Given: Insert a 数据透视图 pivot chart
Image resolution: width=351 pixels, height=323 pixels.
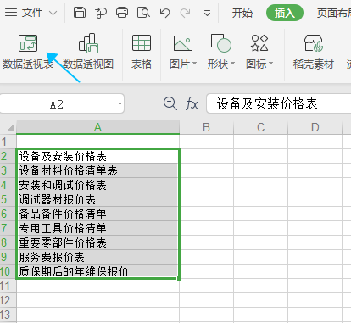Looking at the screenshot, I should pos(88,52).
